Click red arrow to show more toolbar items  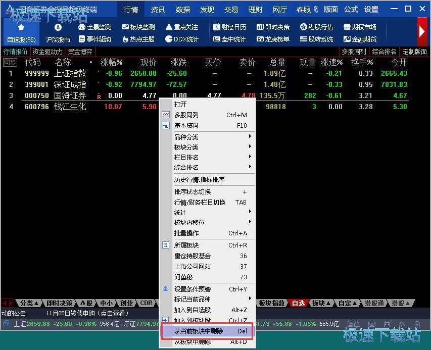(x=422, y=32)
